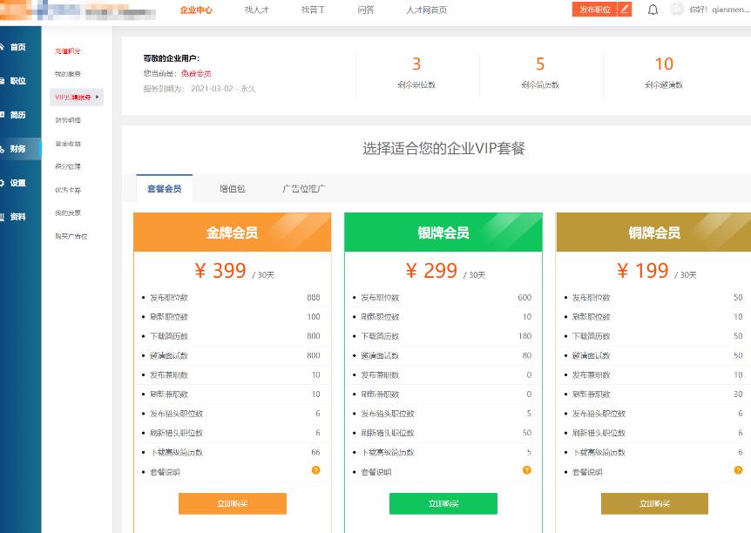Open the 简历 resume sidebar icon
751x533 pixels.
(x=19, y=114)
